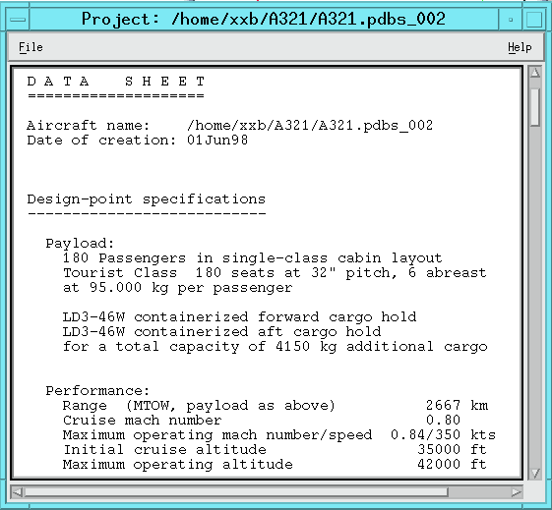Click the horizontal scrollbar thumb
The height and width of the screenshot is (510, 552).
235,492
